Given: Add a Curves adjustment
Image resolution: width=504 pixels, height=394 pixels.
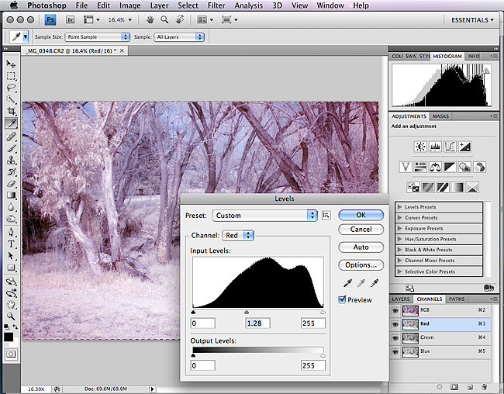Looking at the screenshot, I should click(x=450, y=147).
